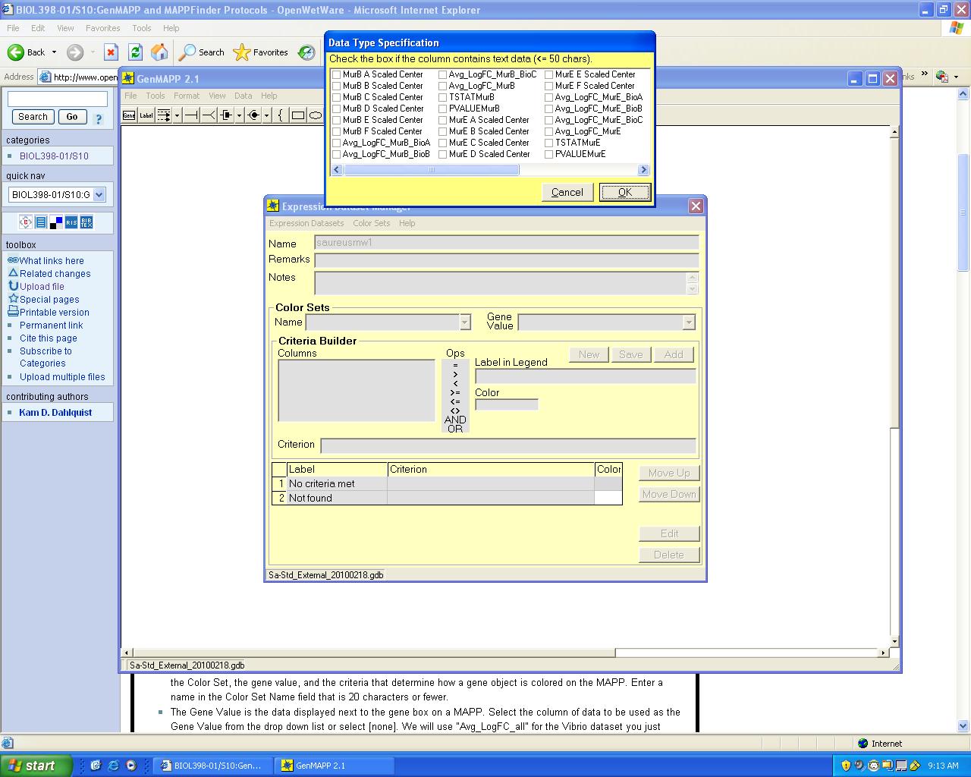The image size is (971, 777).
Task: Open the Favorites menu in Internet Explorer
Action: [x=102, y=28]
